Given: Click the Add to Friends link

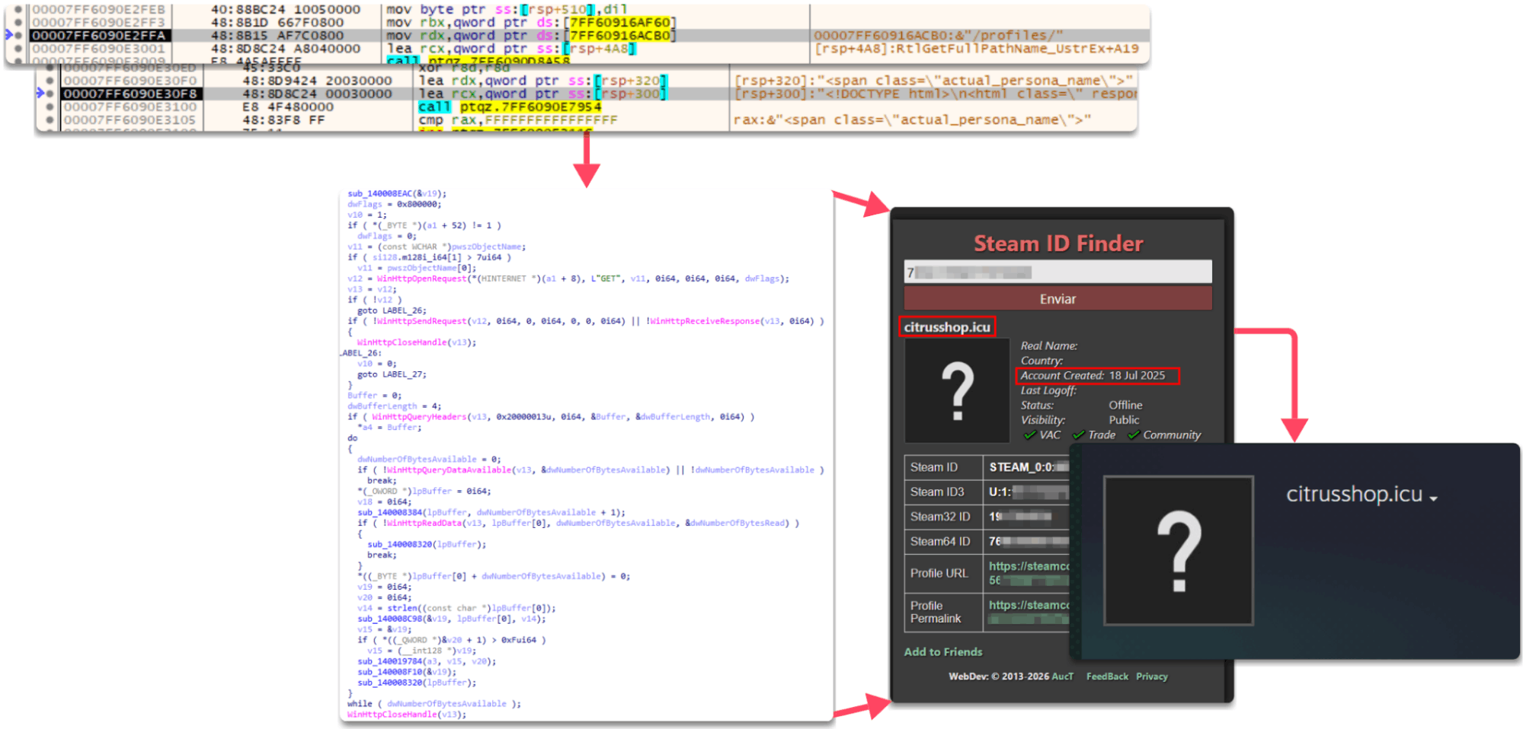Looking at the screenshot, I should 943,652.
